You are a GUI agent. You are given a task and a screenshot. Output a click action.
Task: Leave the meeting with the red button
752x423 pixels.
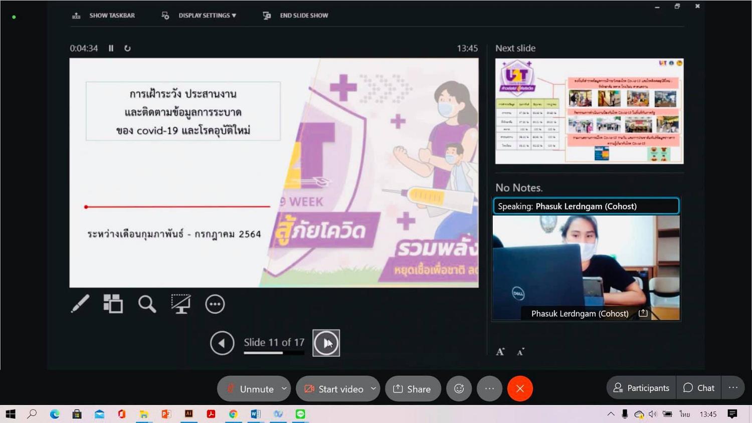click(x=520, y=389)
